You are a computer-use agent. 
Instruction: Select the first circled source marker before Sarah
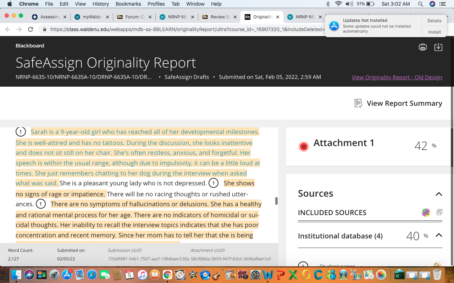coord(21,132)
